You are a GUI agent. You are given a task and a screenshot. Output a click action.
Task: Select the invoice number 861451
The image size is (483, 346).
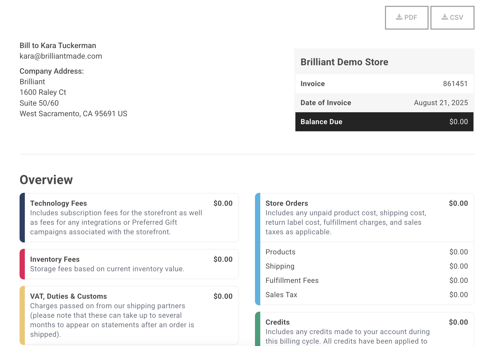pos(455,84)
